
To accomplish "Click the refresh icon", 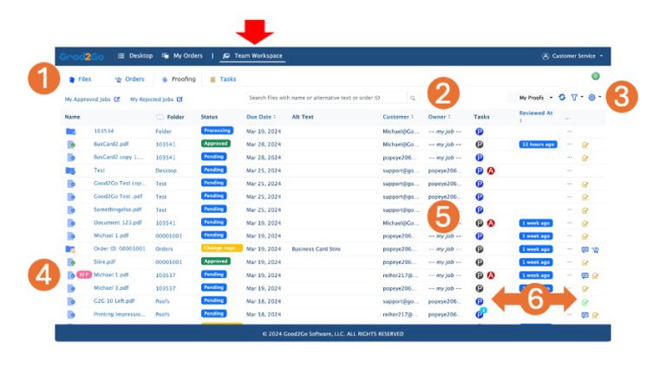I will 562,97.
